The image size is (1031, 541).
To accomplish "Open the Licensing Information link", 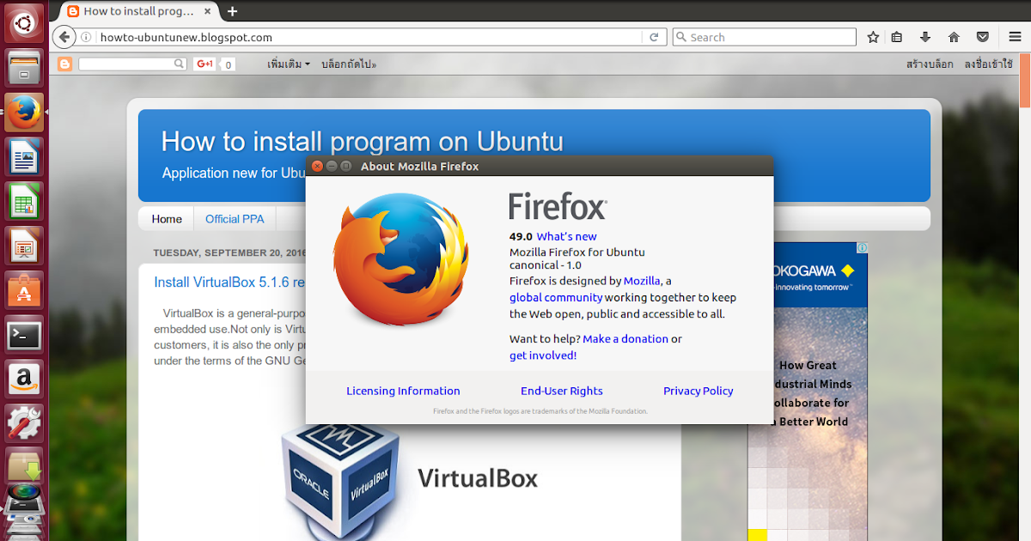I will (x=403, y=391).
